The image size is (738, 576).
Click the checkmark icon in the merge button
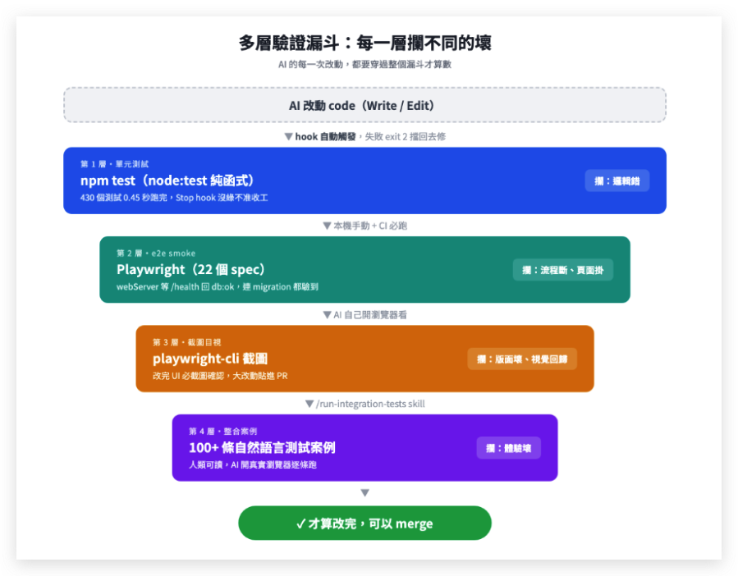301,523
